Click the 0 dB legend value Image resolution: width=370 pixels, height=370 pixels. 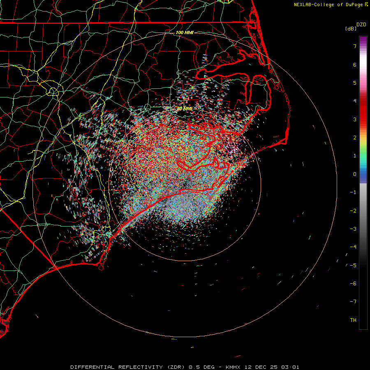(x=355, y=174)
